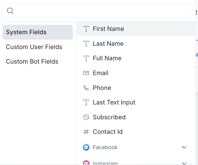Switch to Custom User Fields
This screenshot has height=165, width=198.
point(34,47)
